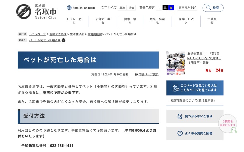Screen dimensions: 244x152
Task: Click the あと 24日 countdown text
Action: (214, 70)
